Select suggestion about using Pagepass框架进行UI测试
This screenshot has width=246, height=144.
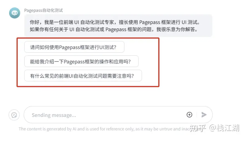coord(74,47)
